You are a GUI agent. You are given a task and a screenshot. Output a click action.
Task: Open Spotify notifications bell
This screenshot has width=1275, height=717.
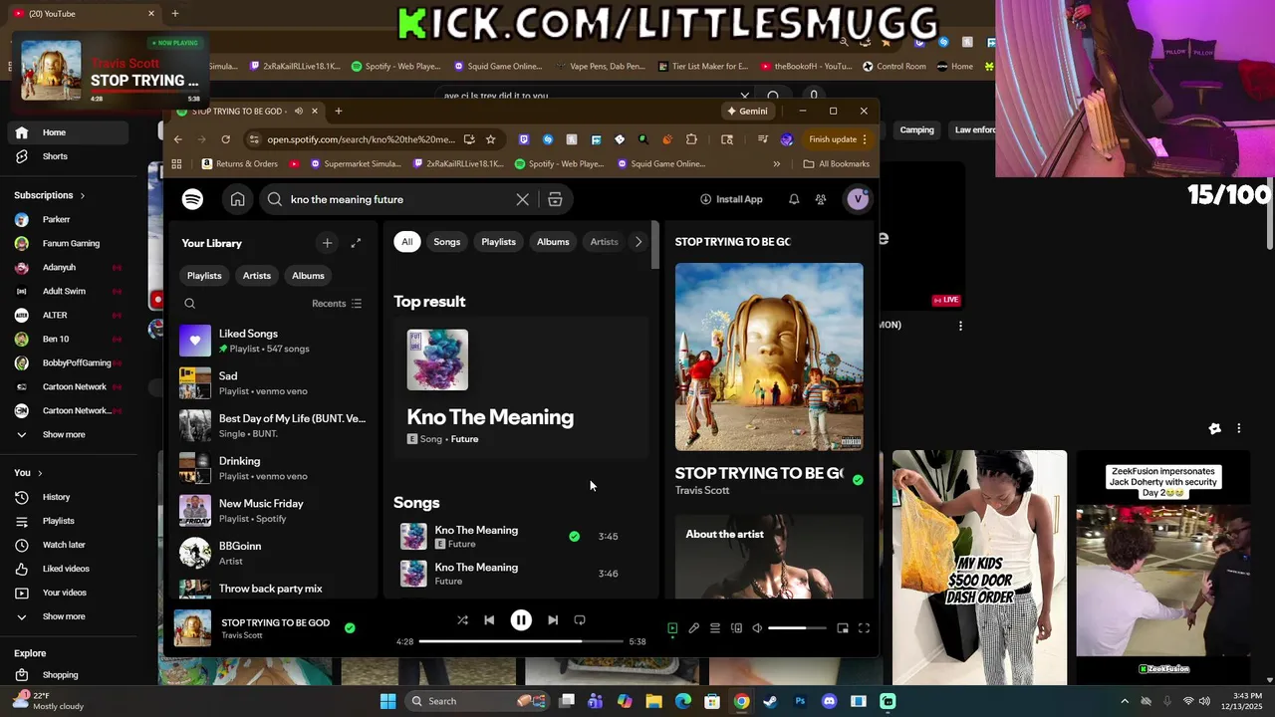coord(794,199)
